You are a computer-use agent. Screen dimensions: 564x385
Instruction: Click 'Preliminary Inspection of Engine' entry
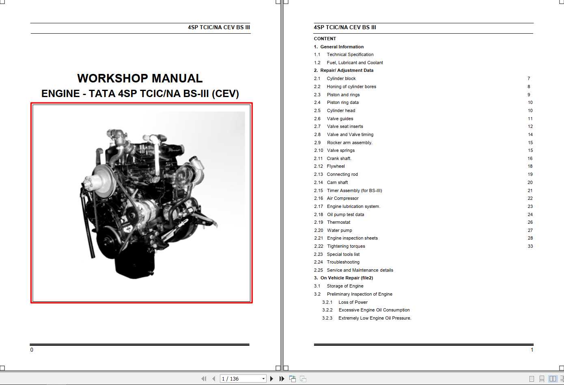[359, 294]
